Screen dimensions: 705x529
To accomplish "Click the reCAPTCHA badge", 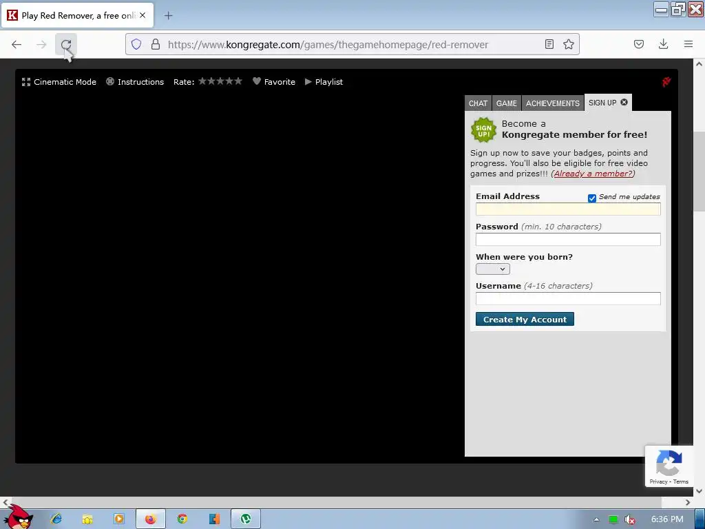I will coord(669,466).
